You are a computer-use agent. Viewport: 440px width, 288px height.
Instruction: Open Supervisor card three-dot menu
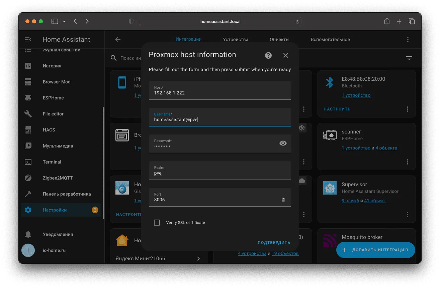click(x=408, y=215)
